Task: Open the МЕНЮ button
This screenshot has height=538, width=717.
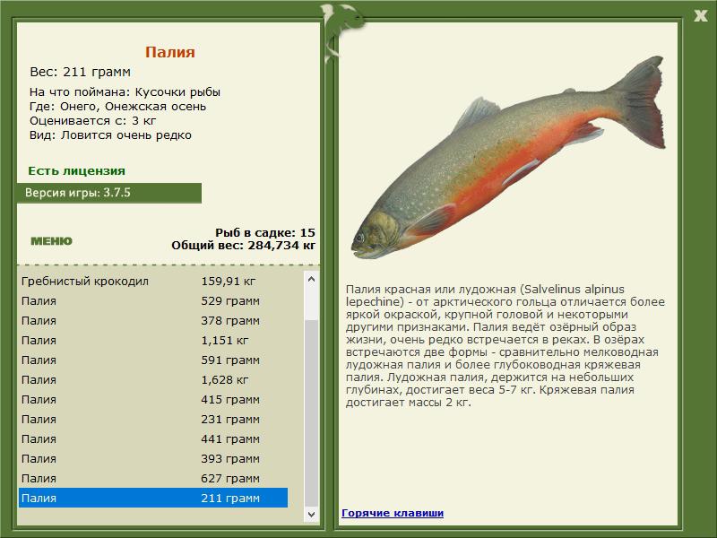Action: (x=51, y=241)
